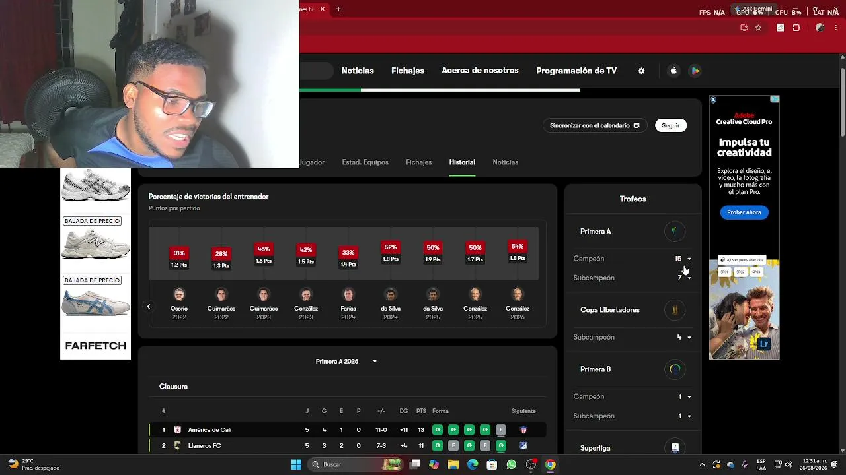This screenshot has height=475, width=846.
Task: Click Sincronizar con el calendario button
Action: click(x=595, y=125)
